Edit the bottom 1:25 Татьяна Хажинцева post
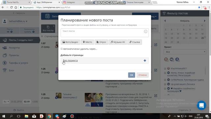The image size is (211, 119). pos(156,96)
